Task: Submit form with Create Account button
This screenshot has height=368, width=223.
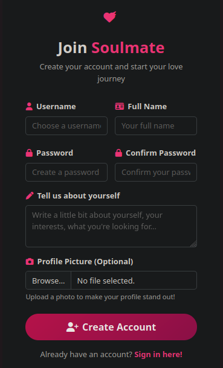Action: pyautogui.click(x=111, y=327)
